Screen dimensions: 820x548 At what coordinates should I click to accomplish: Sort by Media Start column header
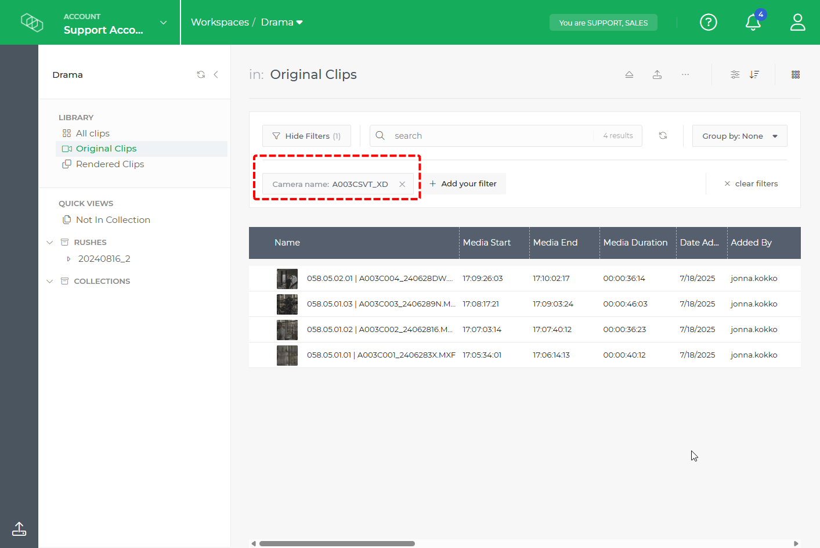click(x=487, y=243)
